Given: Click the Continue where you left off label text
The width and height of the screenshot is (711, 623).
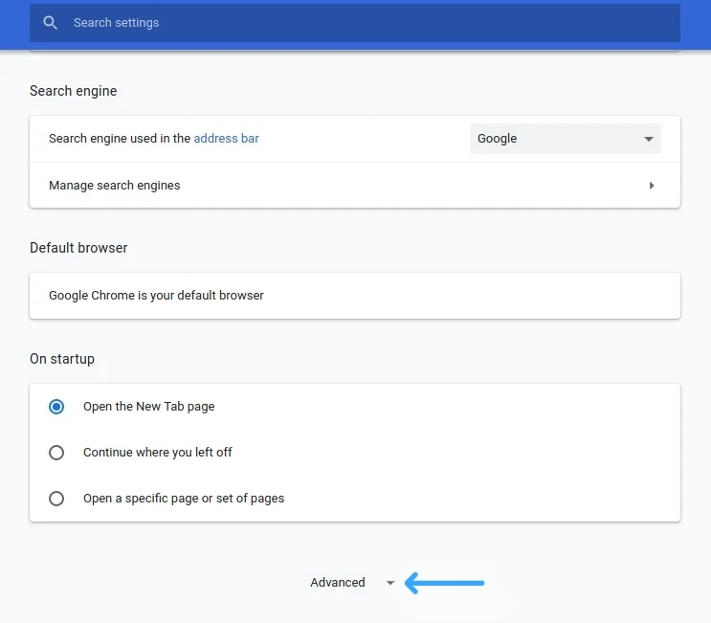Looking at the screenshot, I should [x=157, y=453].
